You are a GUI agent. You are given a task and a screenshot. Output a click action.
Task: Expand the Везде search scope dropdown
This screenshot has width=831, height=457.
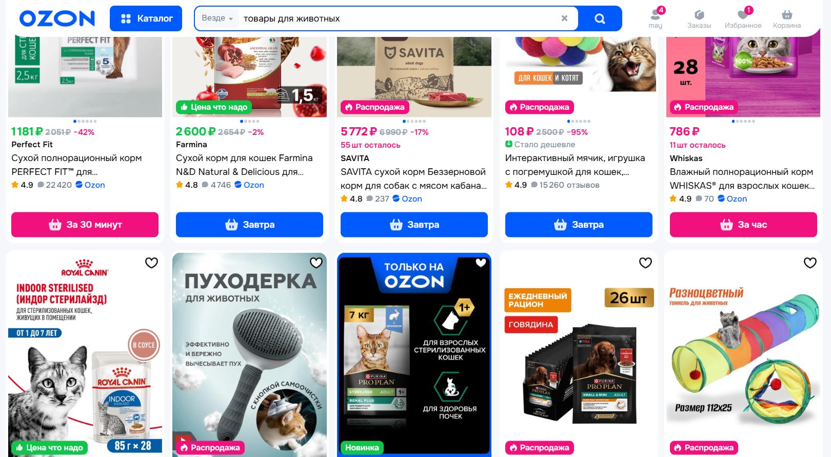pos(217,18)
